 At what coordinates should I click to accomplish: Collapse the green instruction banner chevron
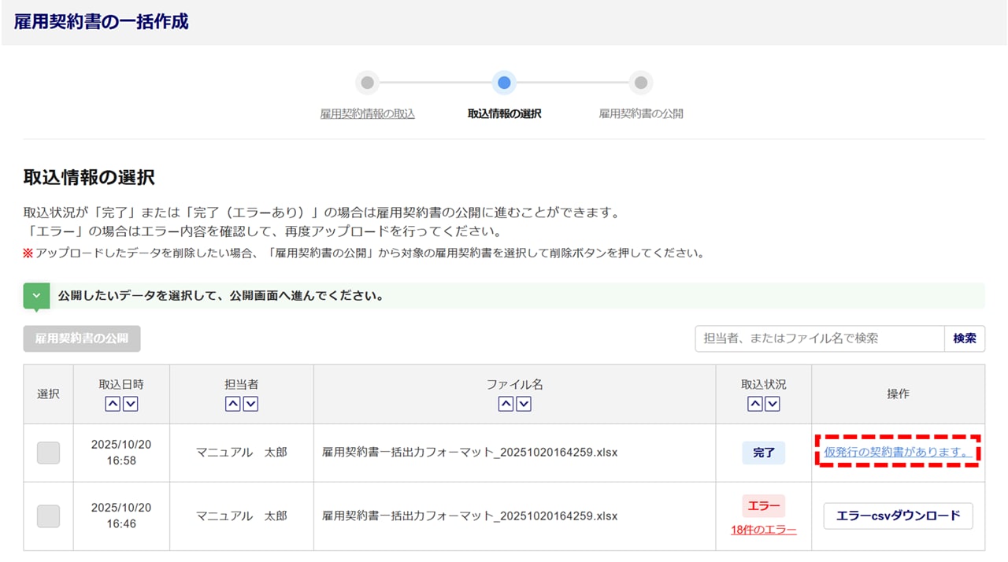point(36,296)
